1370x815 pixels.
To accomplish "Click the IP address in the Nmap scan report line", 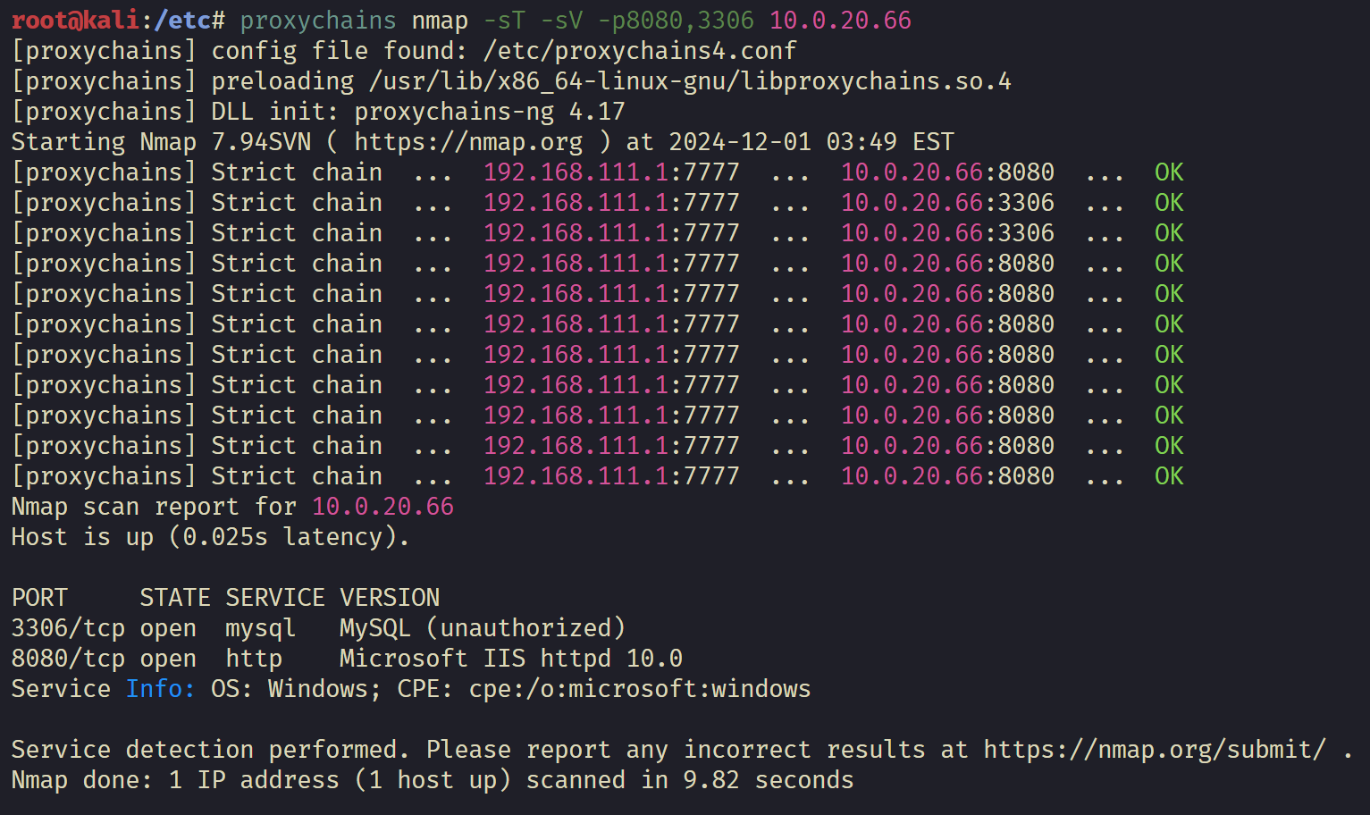I will coord(382,507).
